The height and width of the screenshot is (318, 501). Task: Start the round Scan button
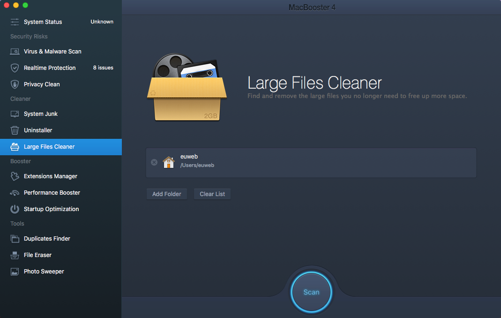(311, 292)
